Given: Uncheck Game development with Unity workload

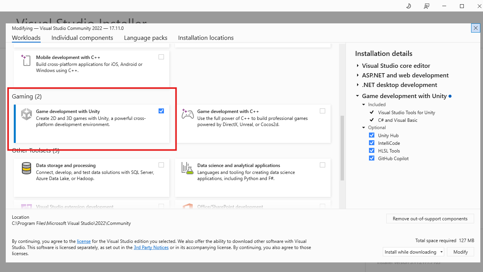Looking at the screenshot, I should pyautogui.click(x=161, y=111).
